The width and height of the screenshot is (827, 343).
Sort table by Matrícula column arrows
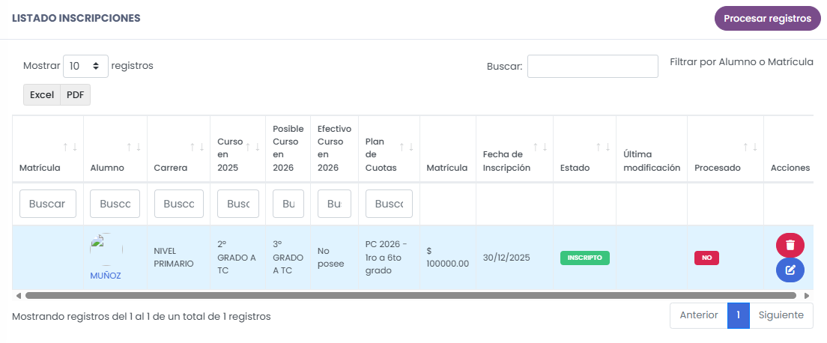(70, 148)
